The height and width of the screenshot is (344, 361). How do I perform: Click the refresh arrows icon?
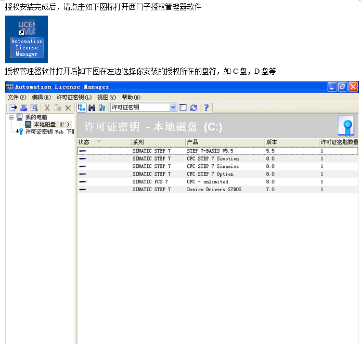pos(194,108)
